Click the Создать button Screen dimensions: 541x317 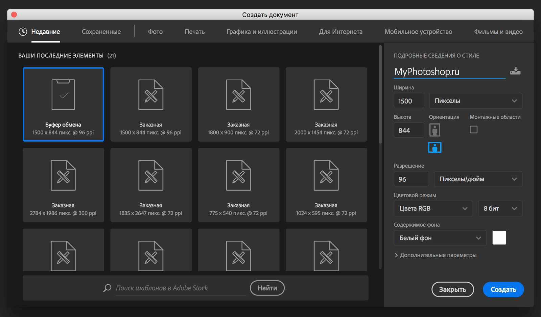[x=503, y=289]
